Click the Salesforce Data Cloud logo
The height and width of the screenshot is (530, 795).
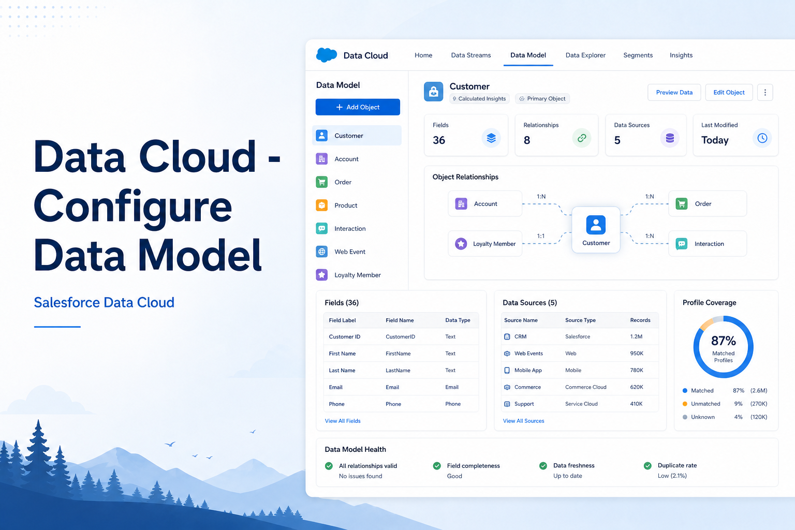(327, 55)
